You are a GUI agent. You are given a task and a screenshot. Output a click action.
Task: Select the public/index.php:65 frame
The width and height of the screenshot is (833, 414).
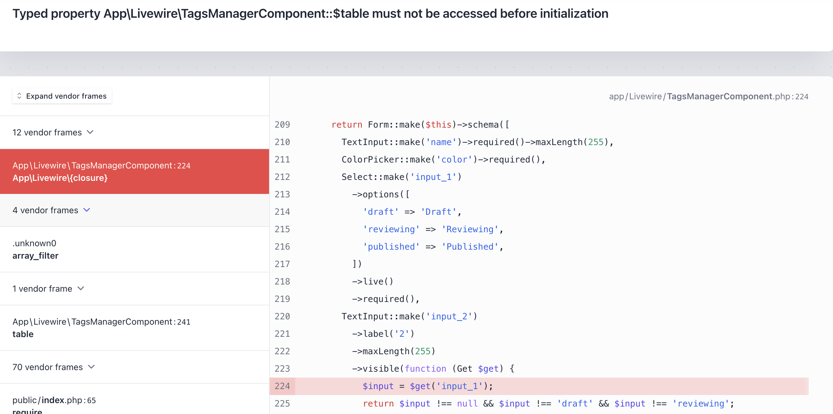click(134, 399)
